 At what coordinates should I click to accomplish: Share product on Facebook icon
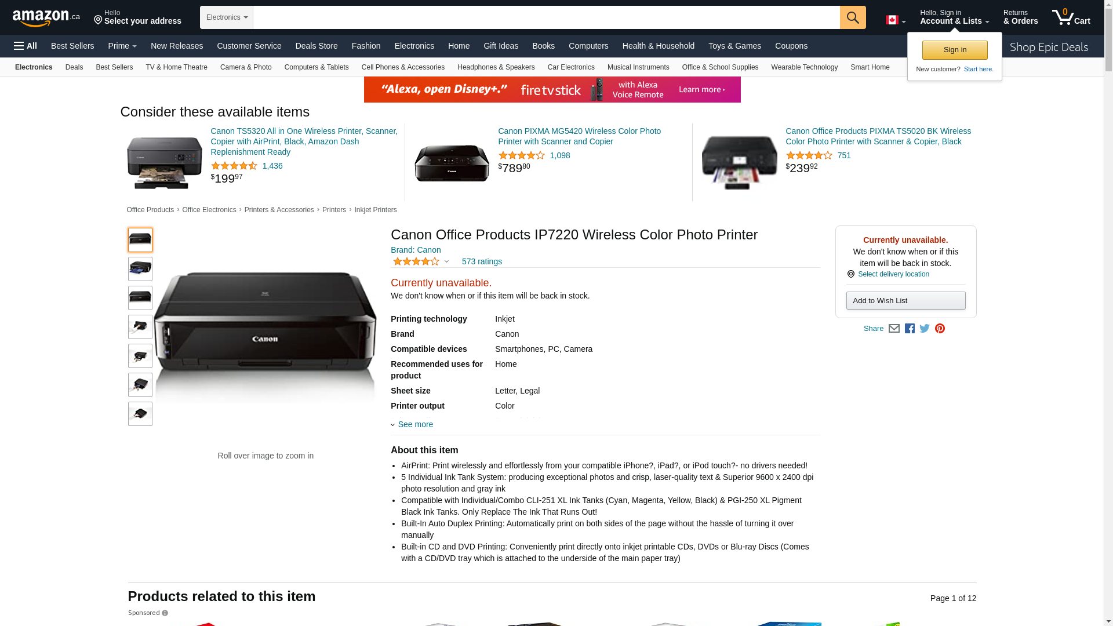910,329
